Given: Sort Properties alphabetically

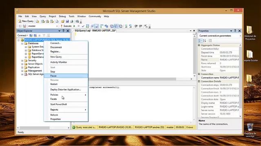Looking at the screenshot, I should pyautogui.click(x=205, y=41).
